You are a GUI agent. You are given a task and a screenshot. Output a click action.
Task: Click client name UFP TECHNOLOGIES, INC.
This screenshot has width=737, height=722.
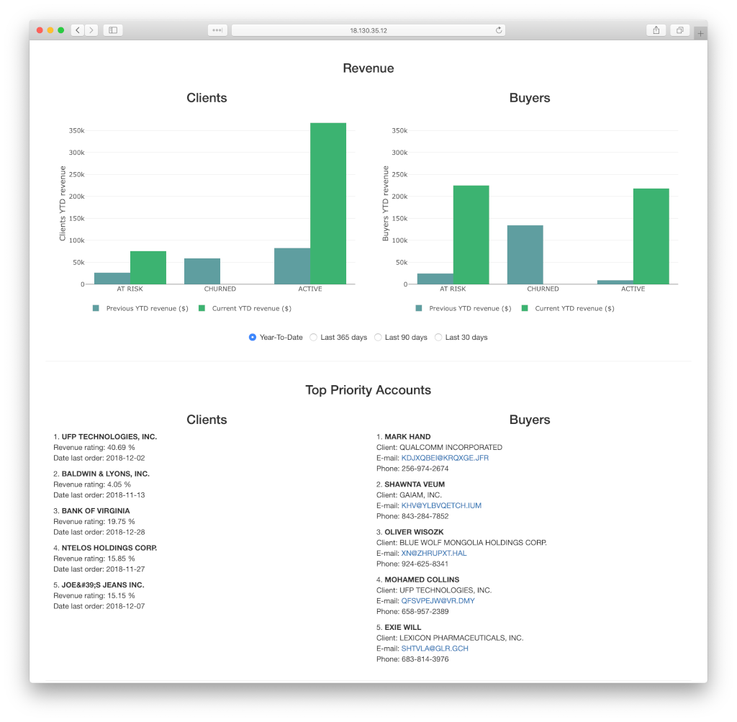pyautogui.click(x=109, y=437)
